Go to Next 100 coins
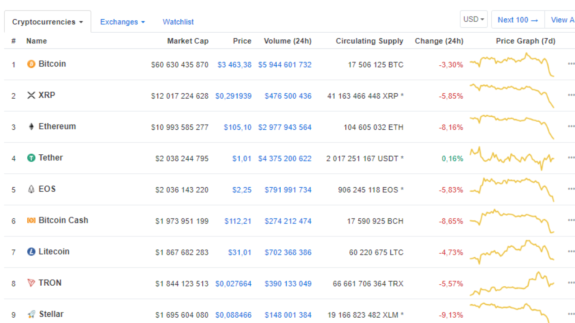This screenshot has width=575, height=323. [518, 20]
